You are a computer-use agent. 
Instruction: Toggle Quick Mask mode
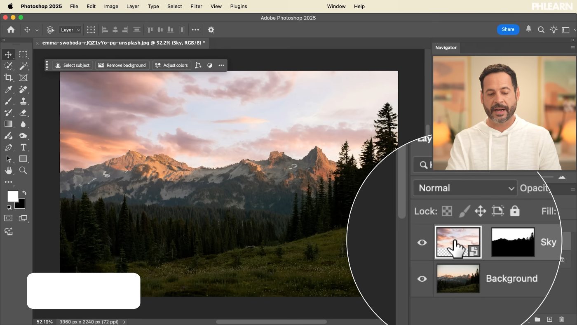[x=8, y=218]
